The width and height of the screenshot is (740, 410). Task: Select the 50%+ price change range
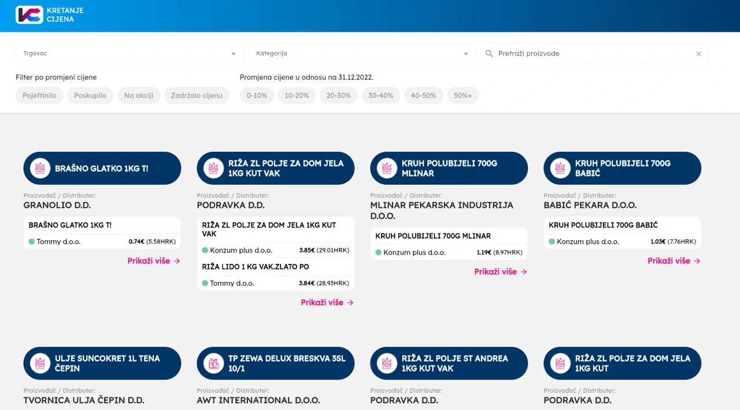[462, 96]
